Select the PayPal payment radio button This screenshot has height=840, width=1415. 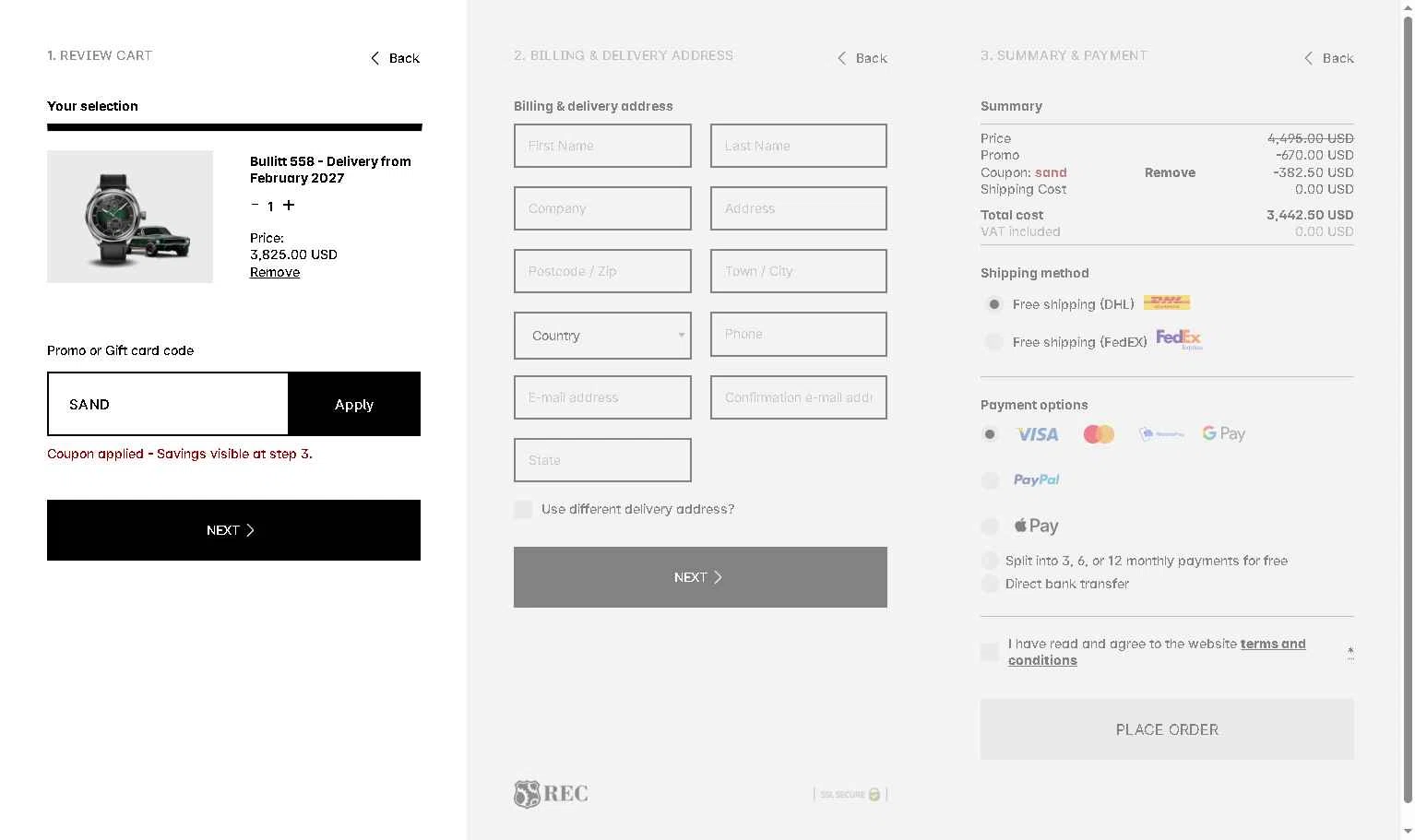(x=990, y=480)
